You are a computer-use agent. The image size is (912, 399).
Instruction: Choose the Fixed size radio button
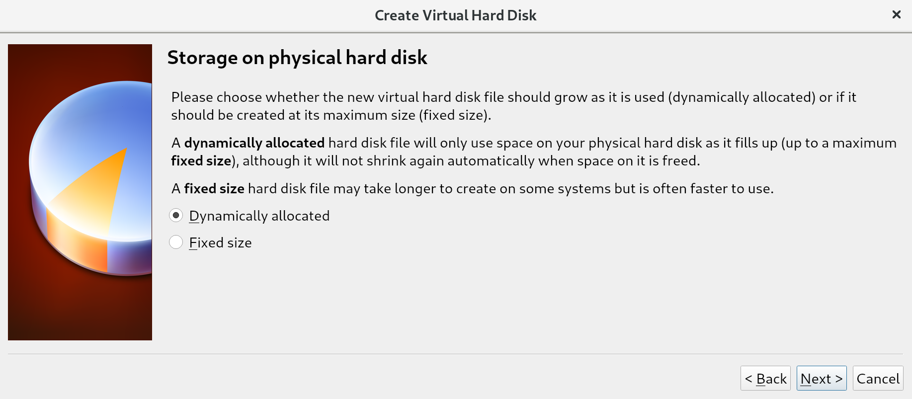pos(176,242)
